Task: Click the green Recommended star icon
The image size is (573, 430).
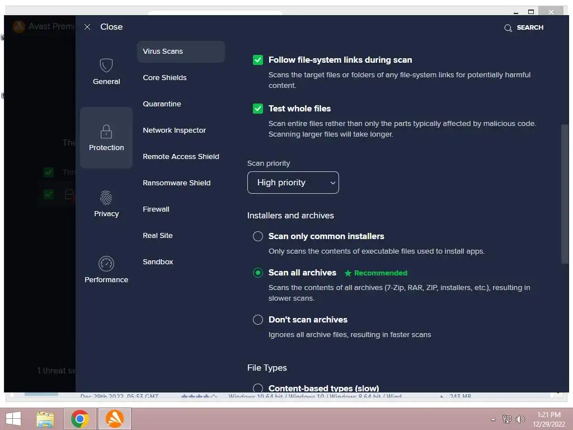Action: 348,273
